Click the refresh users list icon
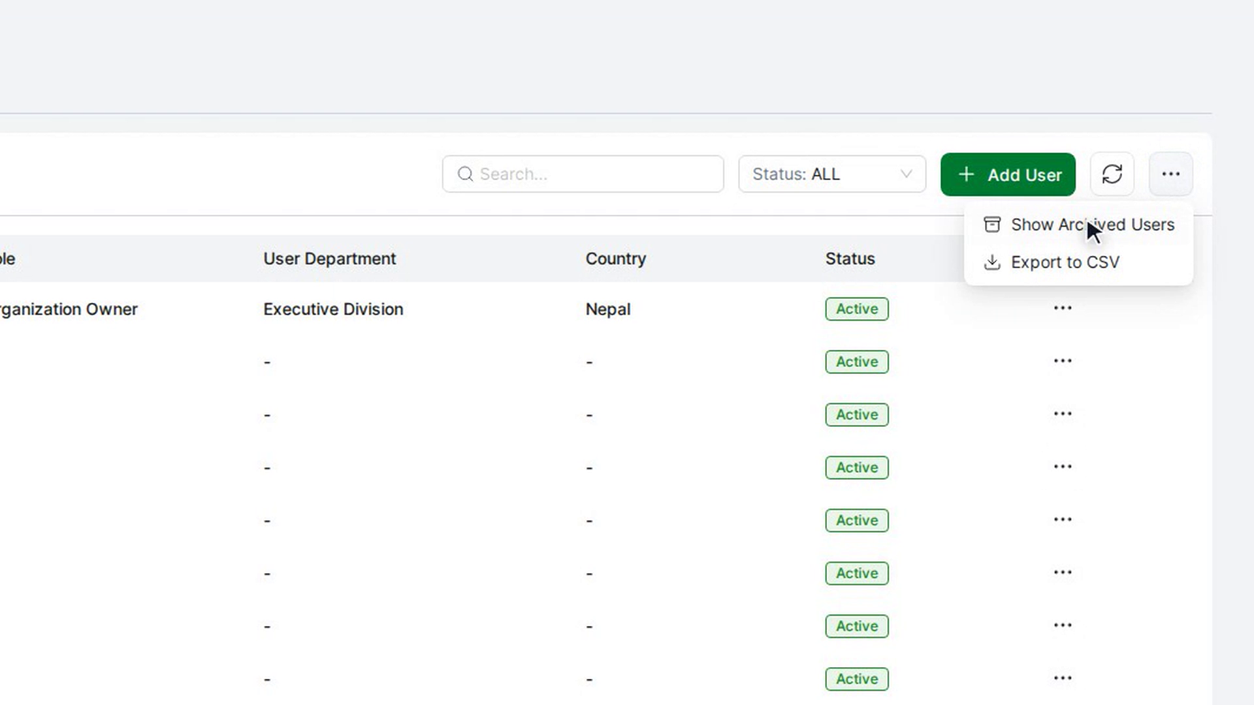1254x705 pixels. tap(1112, 174)
